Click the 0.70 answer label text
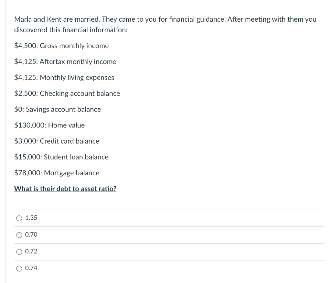 (31, 235)
